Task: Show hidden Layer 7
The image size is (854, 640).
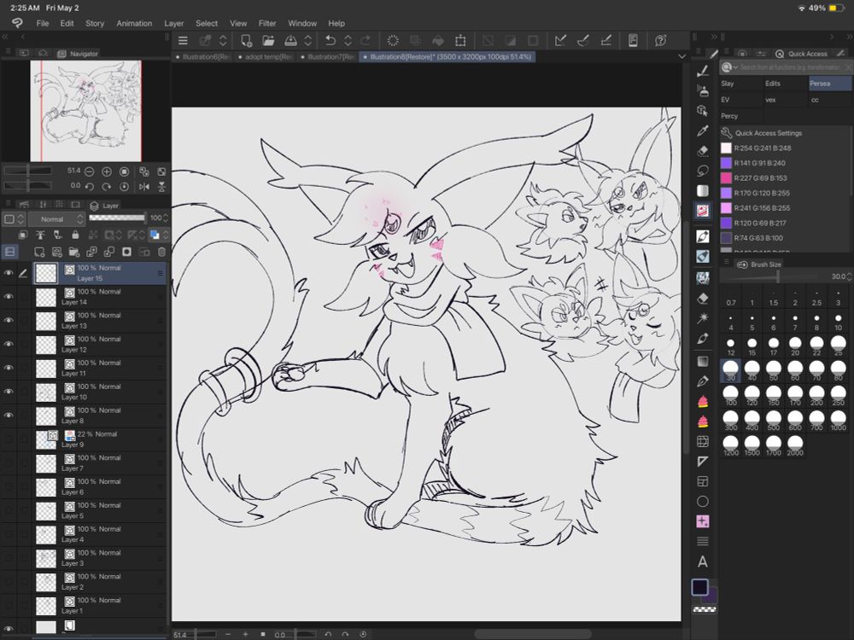Action: click(9, 463)
